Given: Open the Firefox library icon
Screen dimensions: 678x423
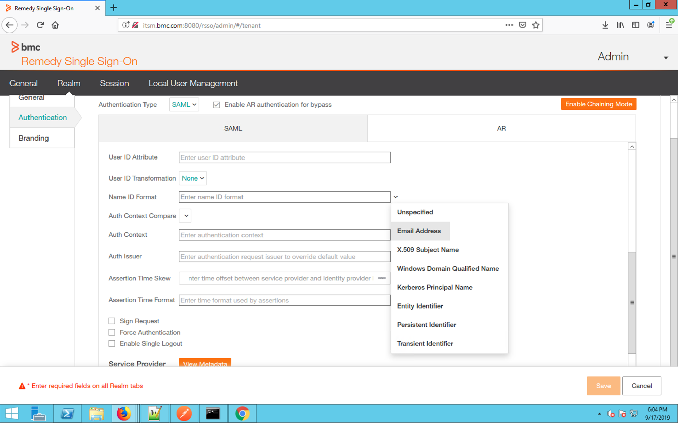Looking at the screenshot, I should 620,25.
